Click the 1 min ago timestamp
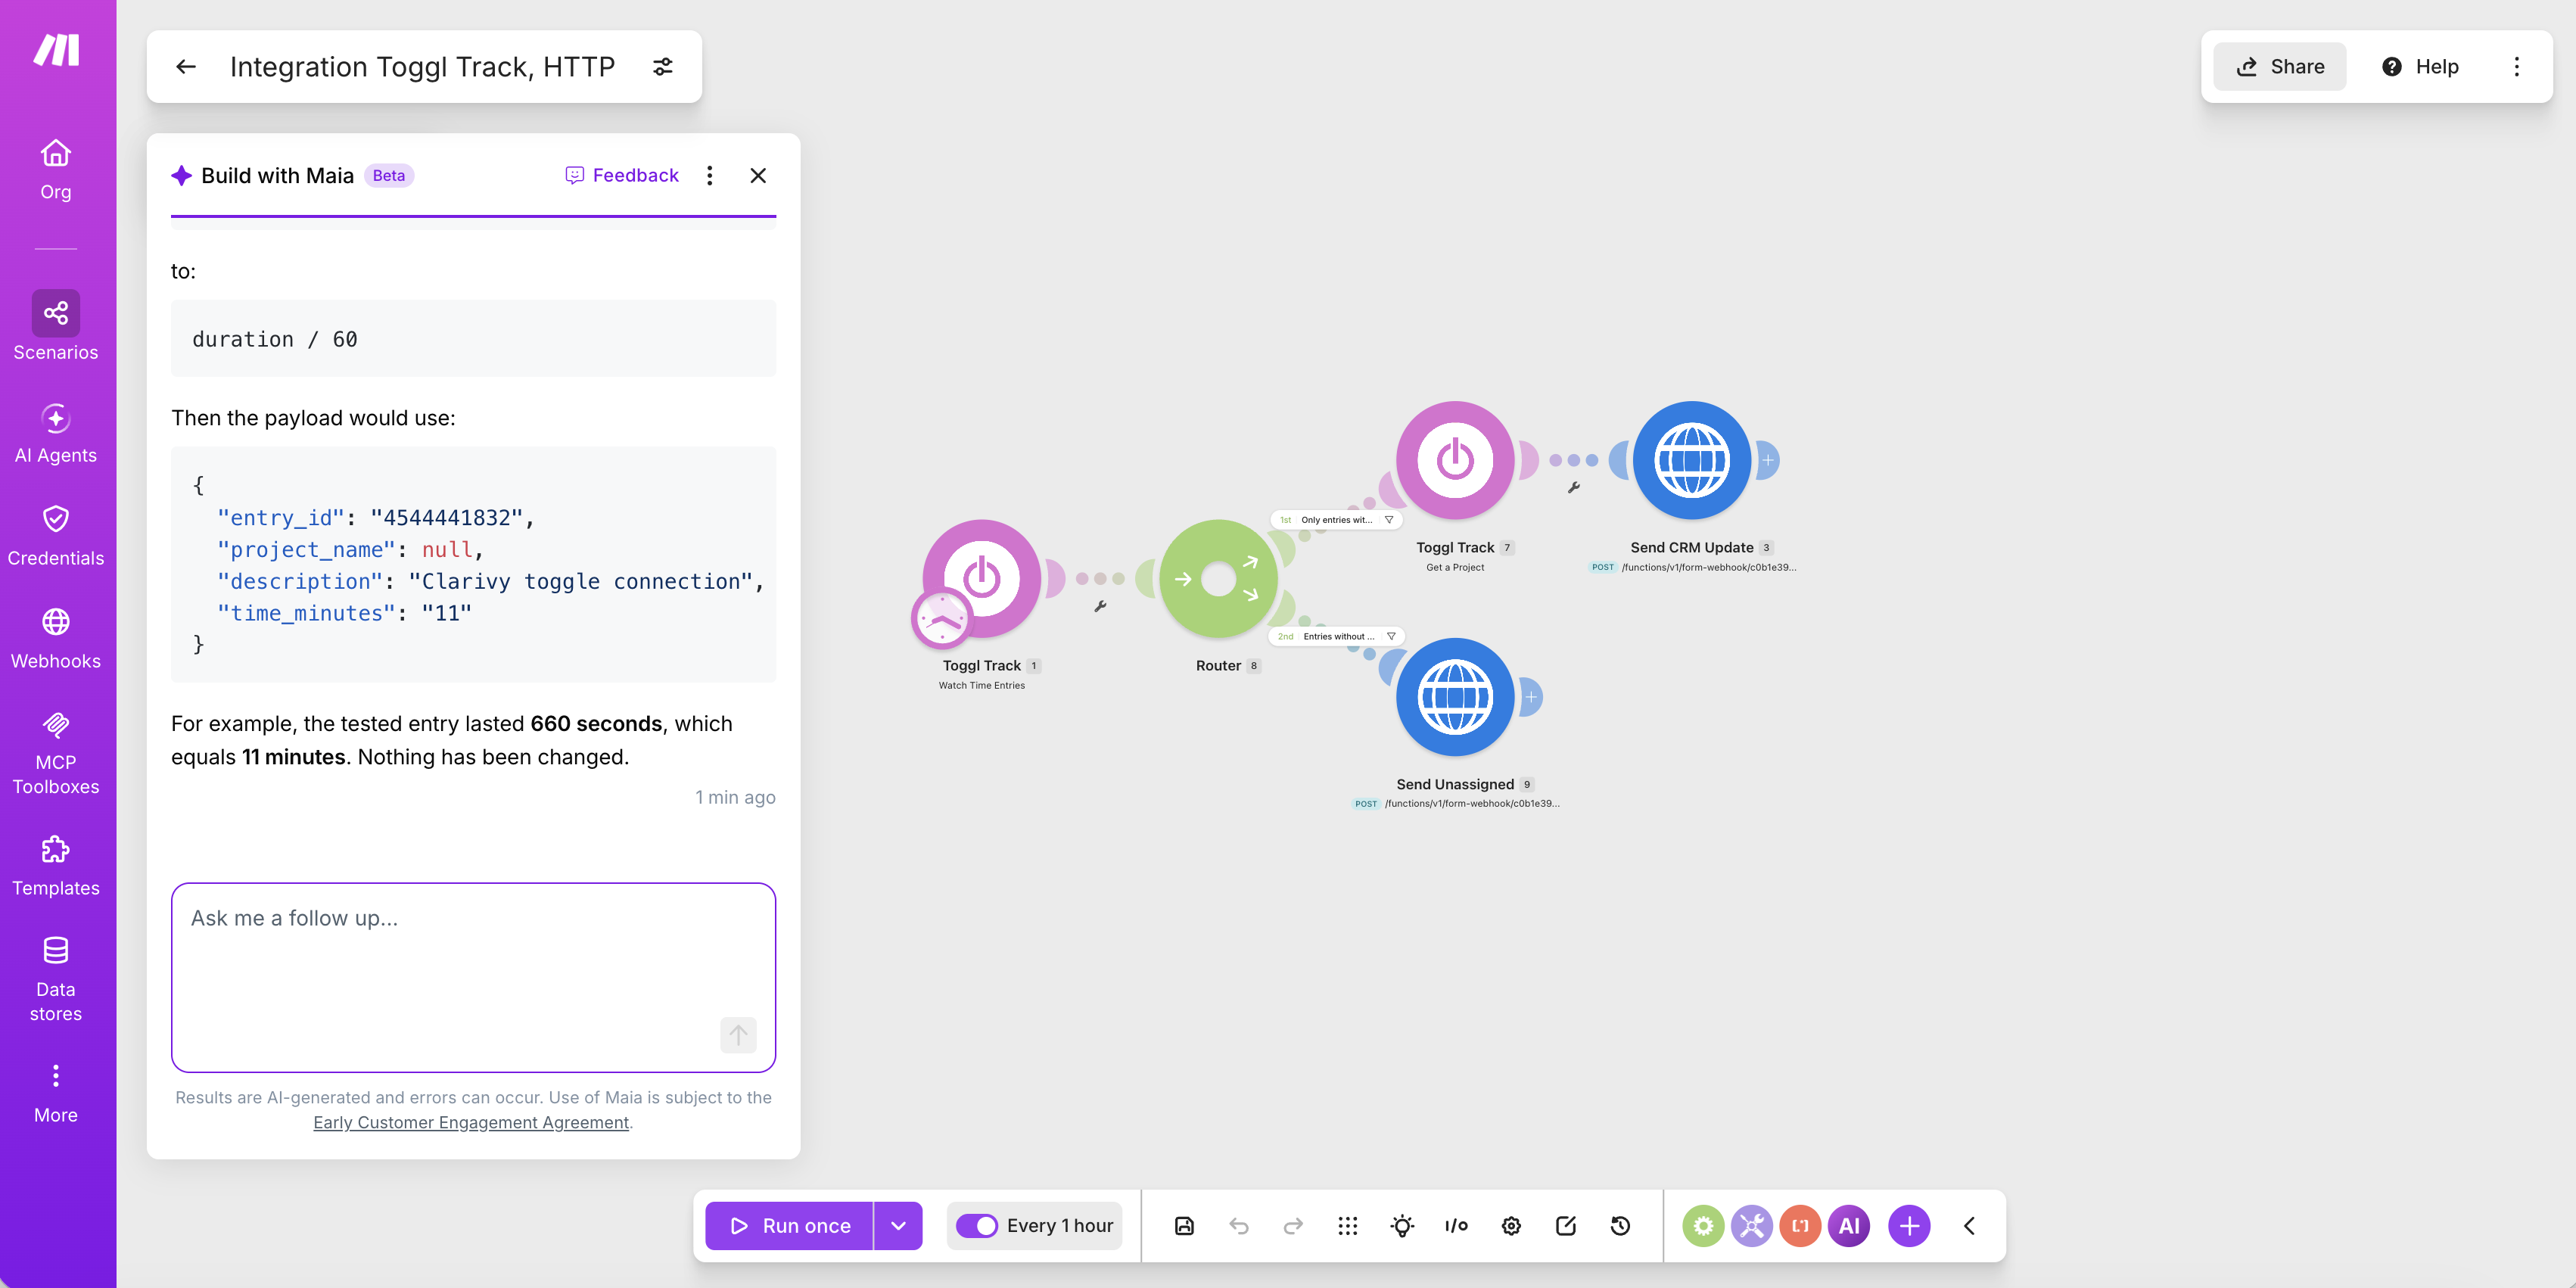2576x1288 pixels. 735,797
